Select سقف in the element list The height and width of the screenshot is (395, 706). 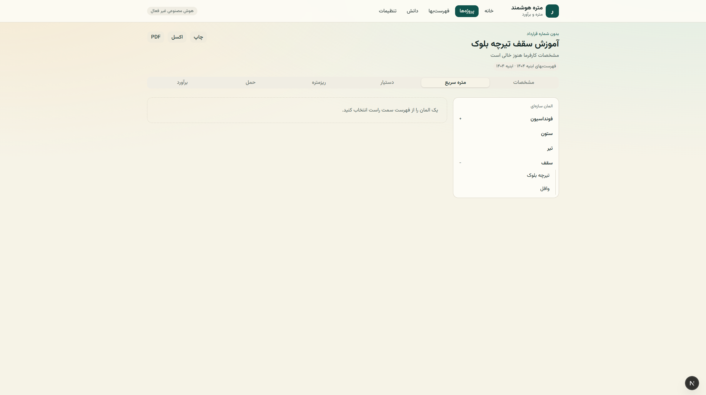(506, 163)
